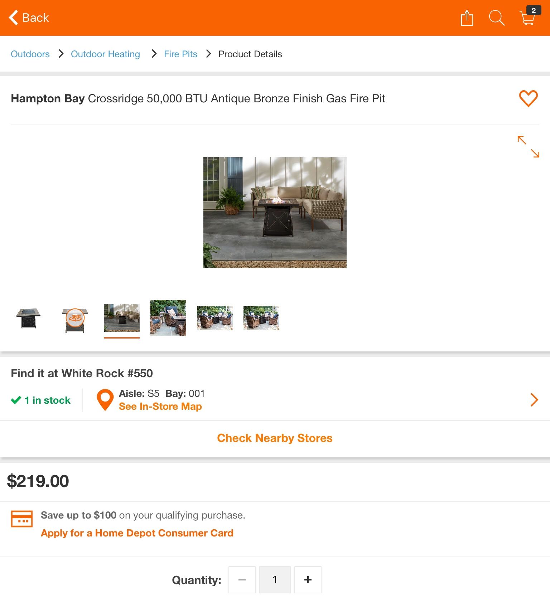Select the fourth thumbnail with blue cushions

[x=168, y=318]
